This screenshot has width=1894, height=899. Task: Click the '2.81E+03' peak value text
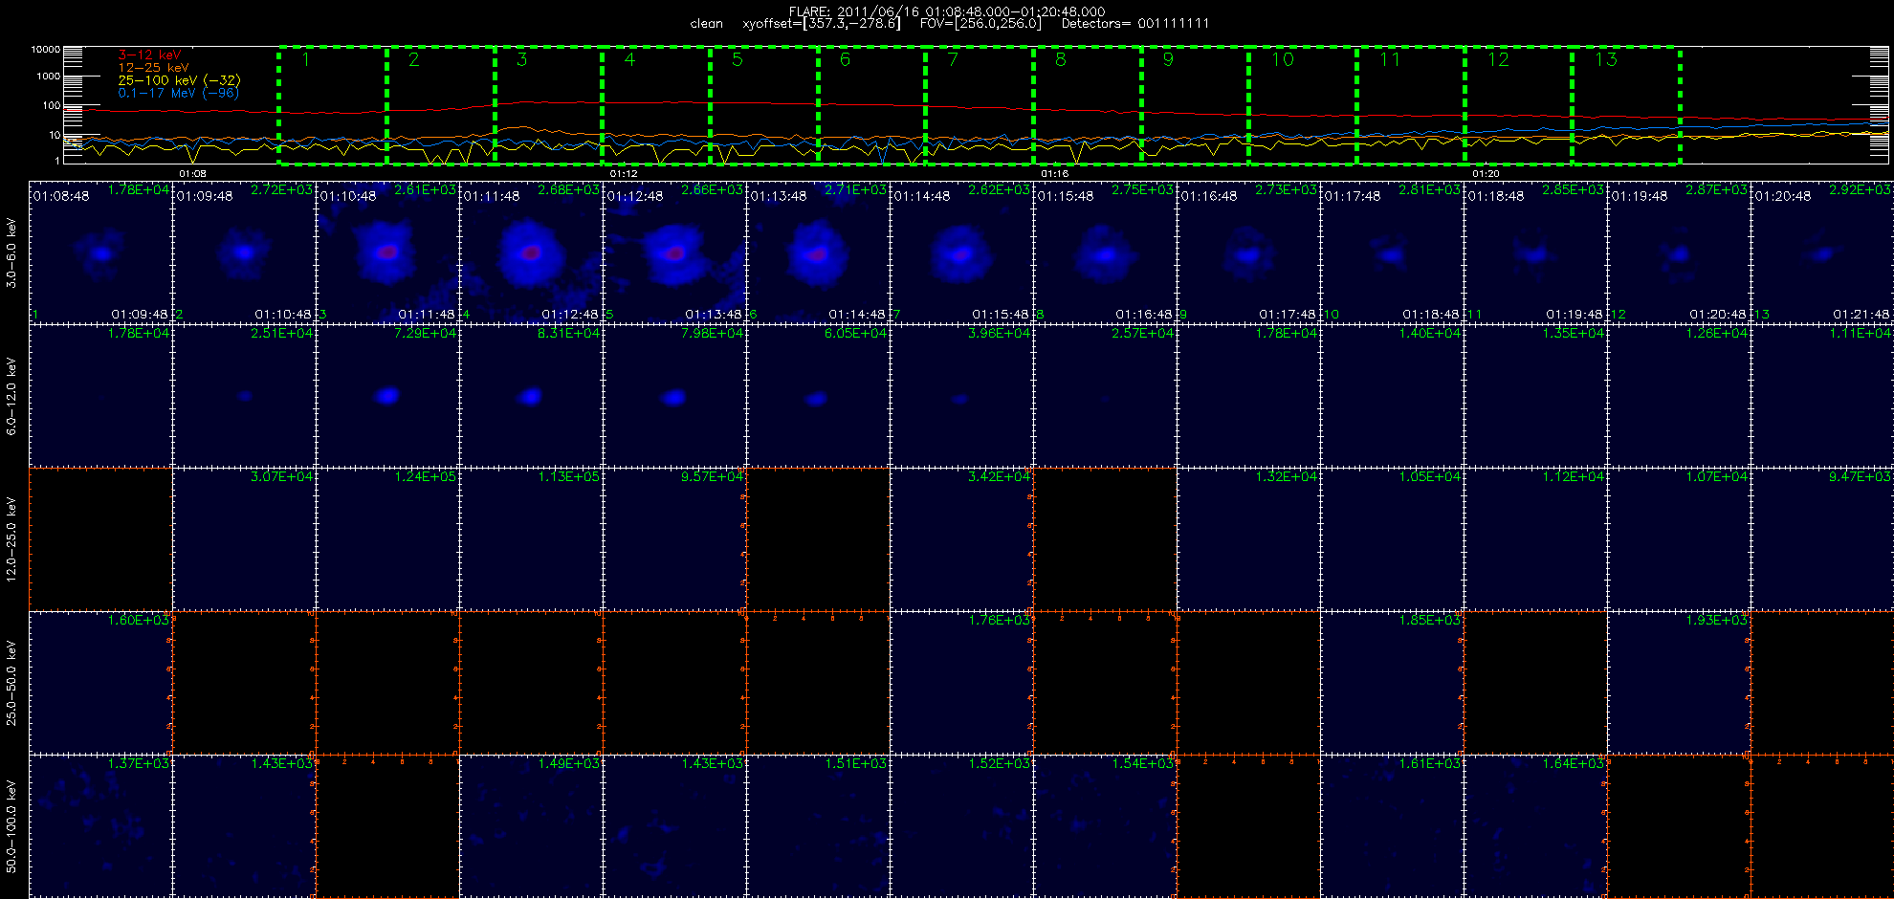(1429, 190)
